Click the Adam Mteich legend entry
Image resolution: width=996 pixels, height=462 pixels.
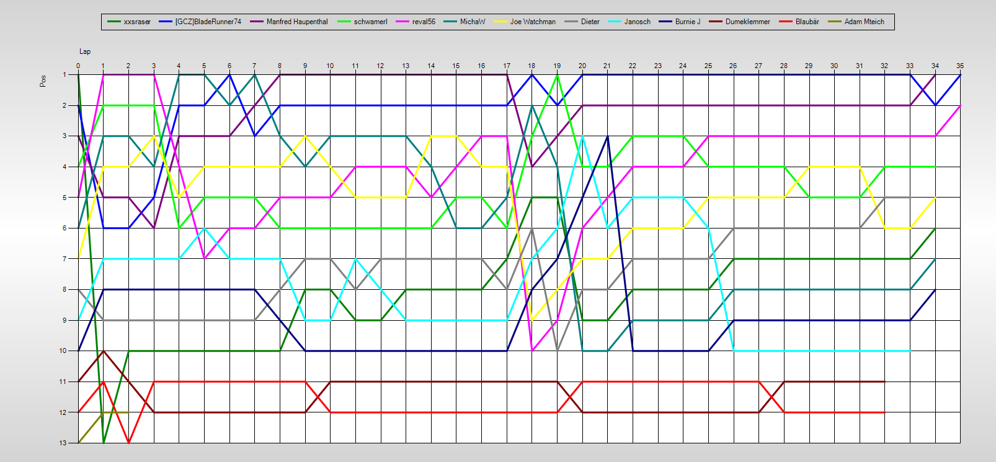(856, 22)
